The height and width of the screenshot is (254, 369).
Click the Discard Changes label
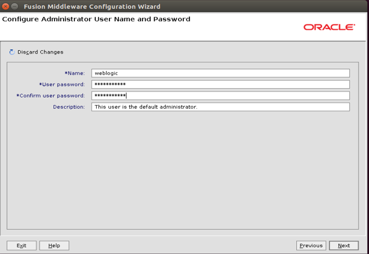point(40,52)
